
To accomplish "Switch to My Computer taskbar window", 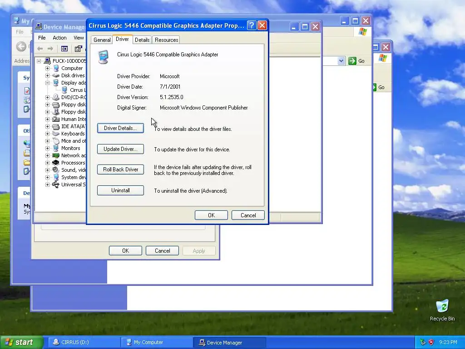I will coord(157,342).
